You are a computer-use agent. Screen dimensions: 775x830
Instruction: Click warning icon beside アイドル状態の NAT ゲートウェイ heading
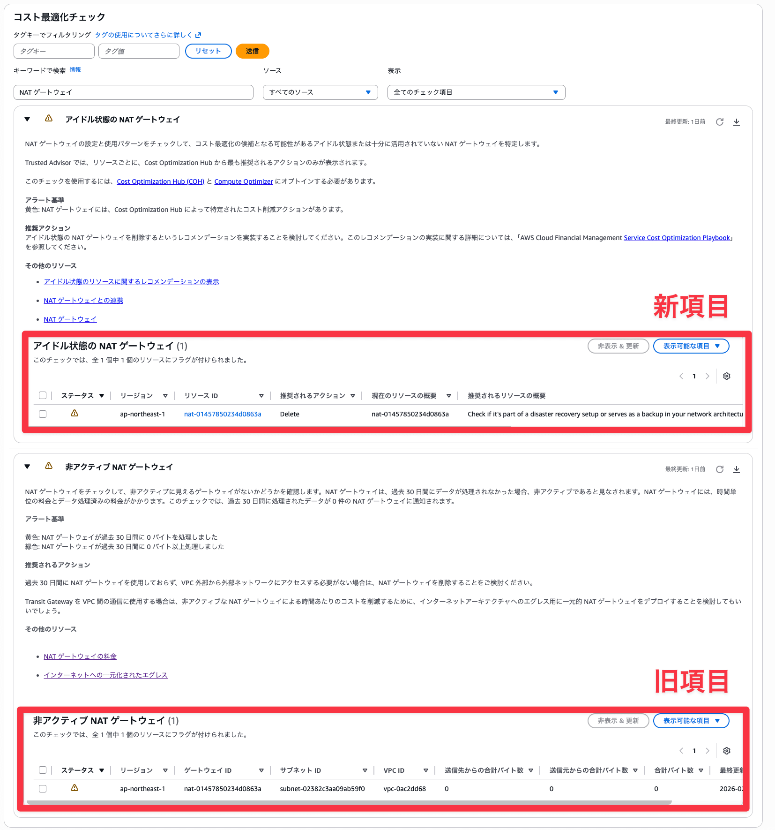tap(49, 118)
